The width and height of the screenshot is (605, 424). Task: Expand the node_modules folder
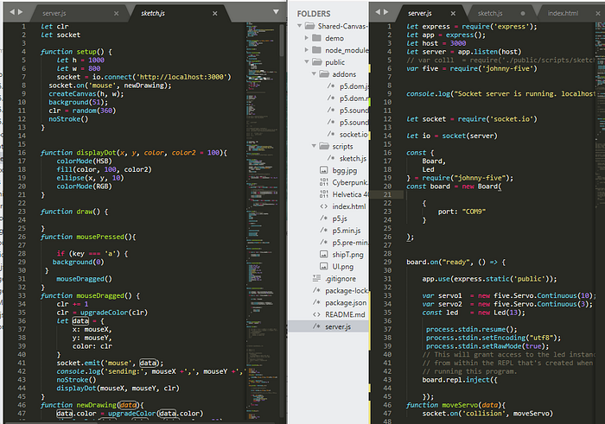(307, 50)
